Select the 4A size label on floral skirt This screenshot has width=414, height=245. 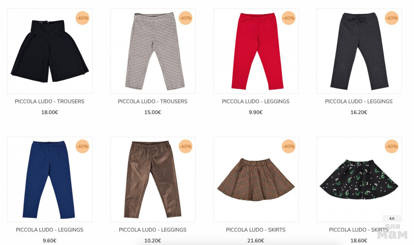point(392,218)
